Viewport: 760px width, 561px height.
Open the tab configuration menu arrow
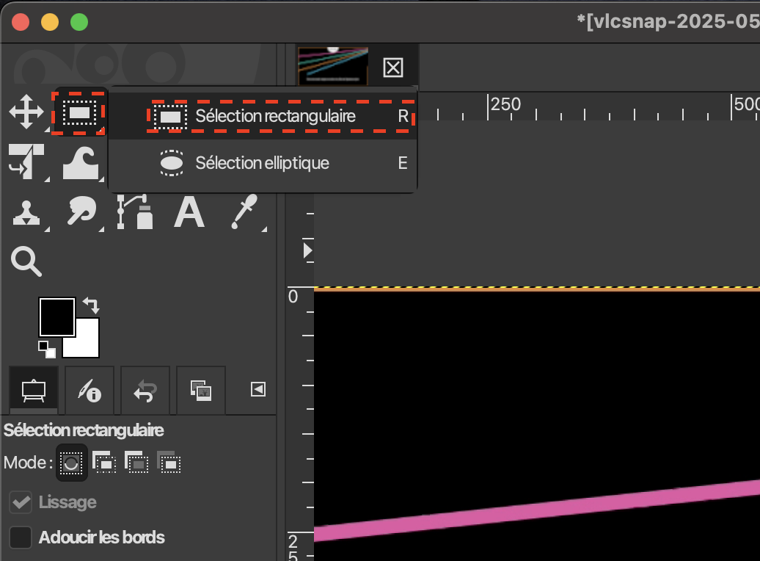click(x=258, y=389)
